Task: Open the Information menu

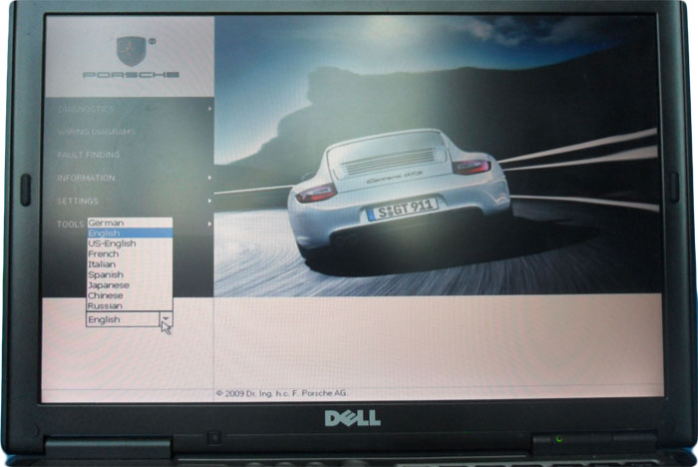Action: click(87, 179)
